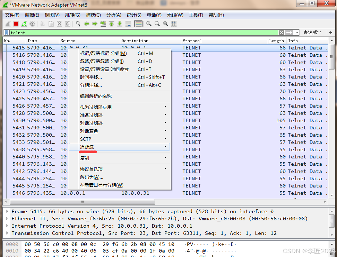Expand 协议首选项 submenu
Image resolution: width=337 pixels, height=257 pixels.
(x=120, y=169)
